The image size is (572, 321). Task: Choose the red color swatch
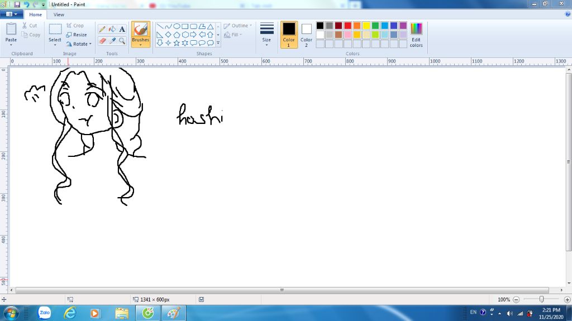347,26
